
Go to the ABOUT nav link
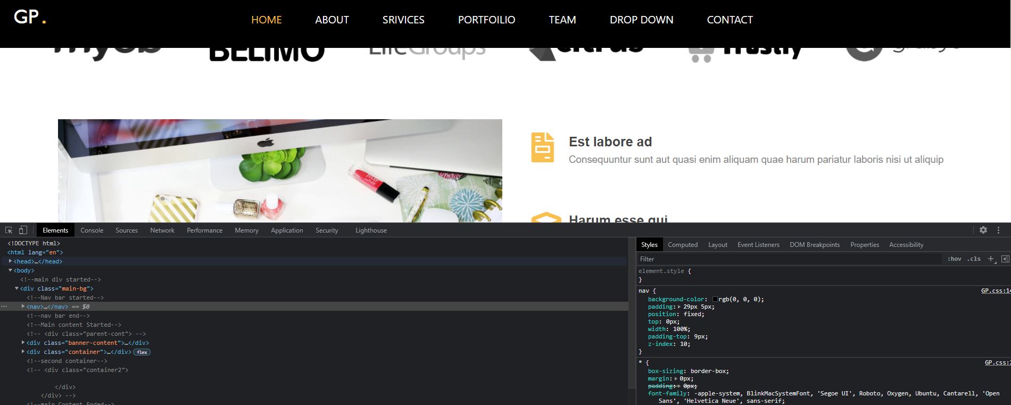(332, 20)
